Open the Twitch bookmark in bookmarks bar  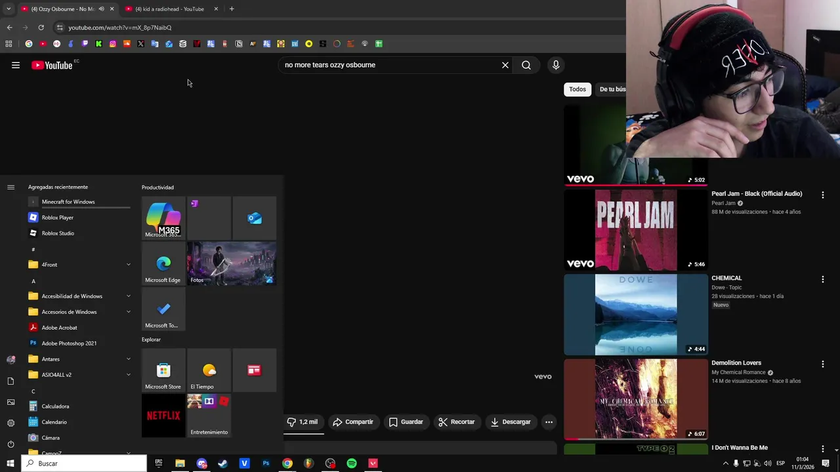[85, 44]
